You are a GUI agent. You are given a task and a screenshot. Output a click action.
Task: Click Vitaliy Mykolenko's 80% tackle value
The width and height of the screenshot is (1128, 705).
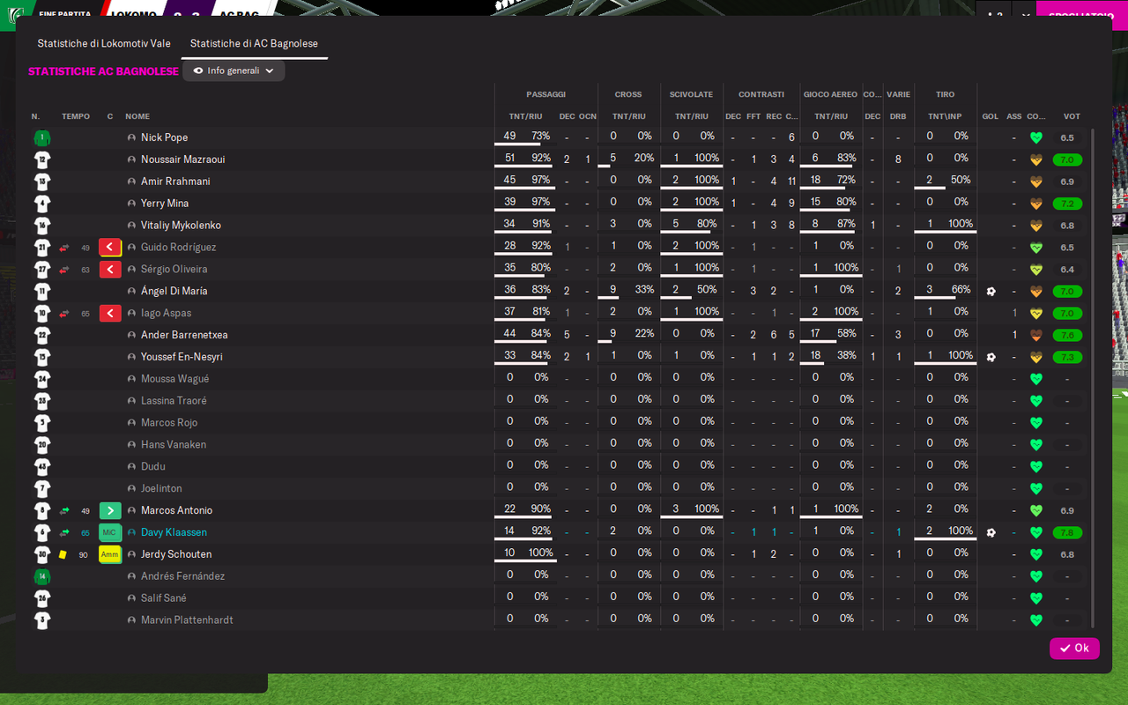(x=707, y=224)
